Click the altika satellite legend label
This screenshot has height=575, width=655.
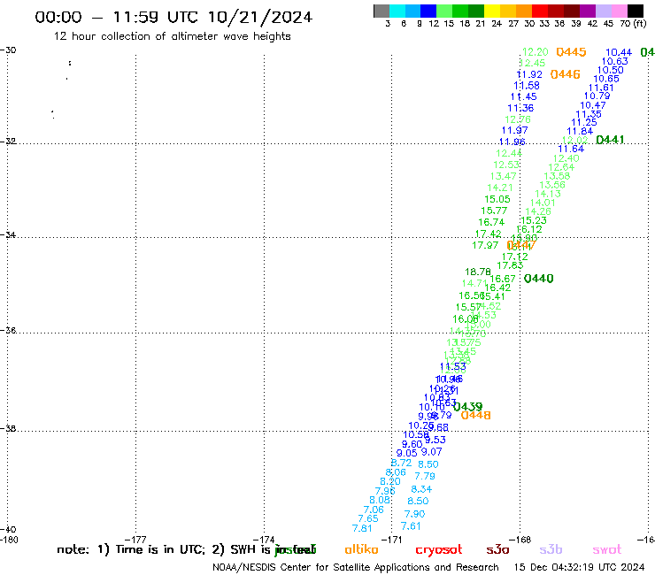pos(361,549)
